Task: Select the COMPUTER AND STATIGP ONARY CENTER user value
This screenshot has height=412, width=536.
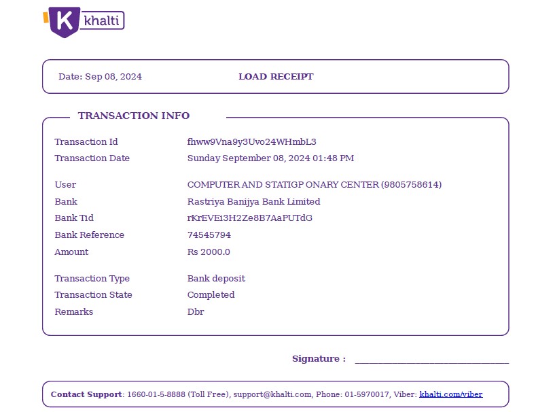Action: (315, 185)
